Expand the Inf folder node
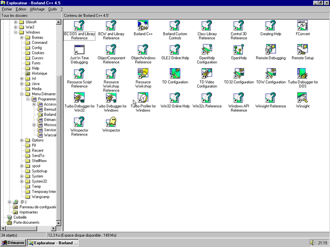This screenshot has width=330, height=247. click(21, 78)
